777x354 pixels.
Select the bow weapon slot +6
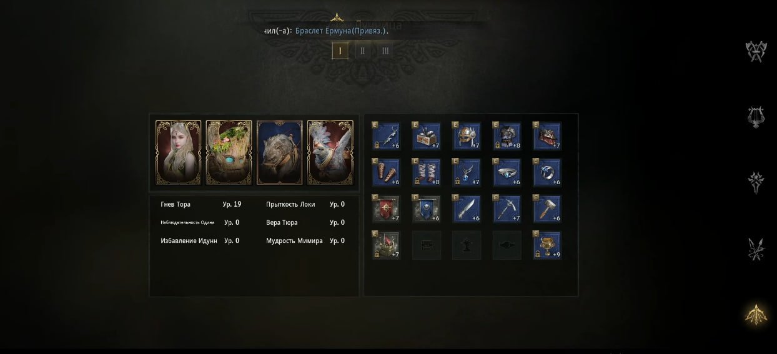coord(387,136)
